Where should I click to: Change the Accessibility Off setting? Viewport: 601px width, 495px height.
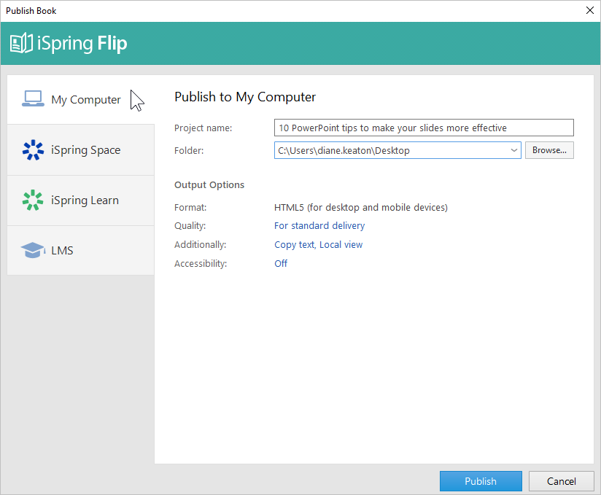(281, 263)
